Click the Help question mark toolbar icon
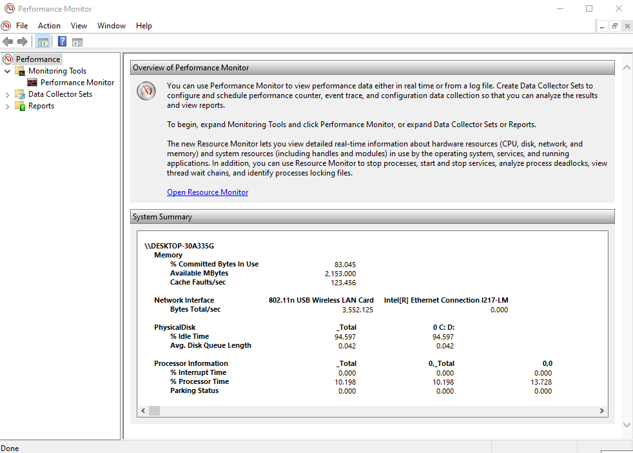633x453 pixels. click(61, 41)
